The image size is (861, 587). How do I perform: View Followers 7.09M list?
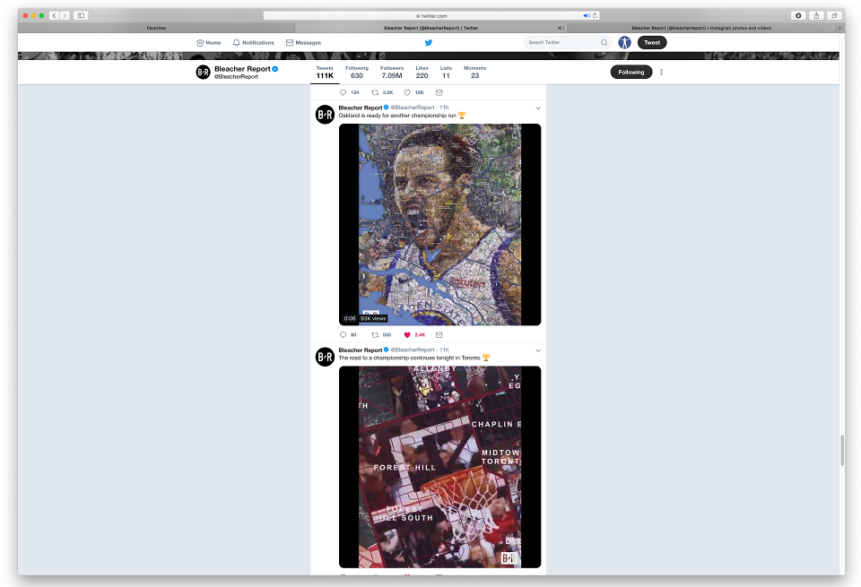click(x=392, y=73)
